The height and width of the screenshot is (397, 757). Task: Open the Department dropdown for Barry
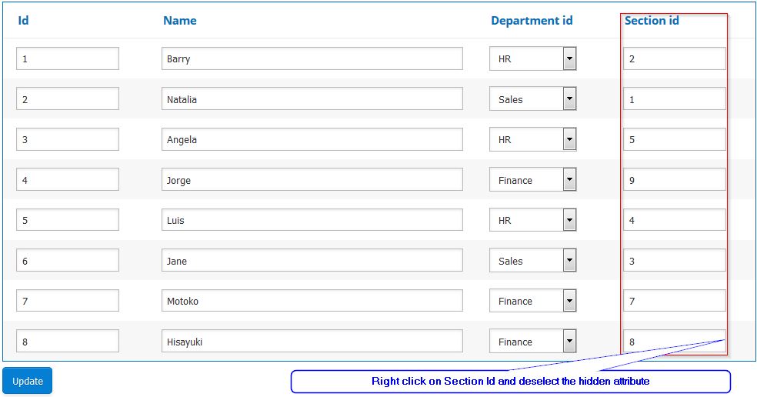click(569, 58)
